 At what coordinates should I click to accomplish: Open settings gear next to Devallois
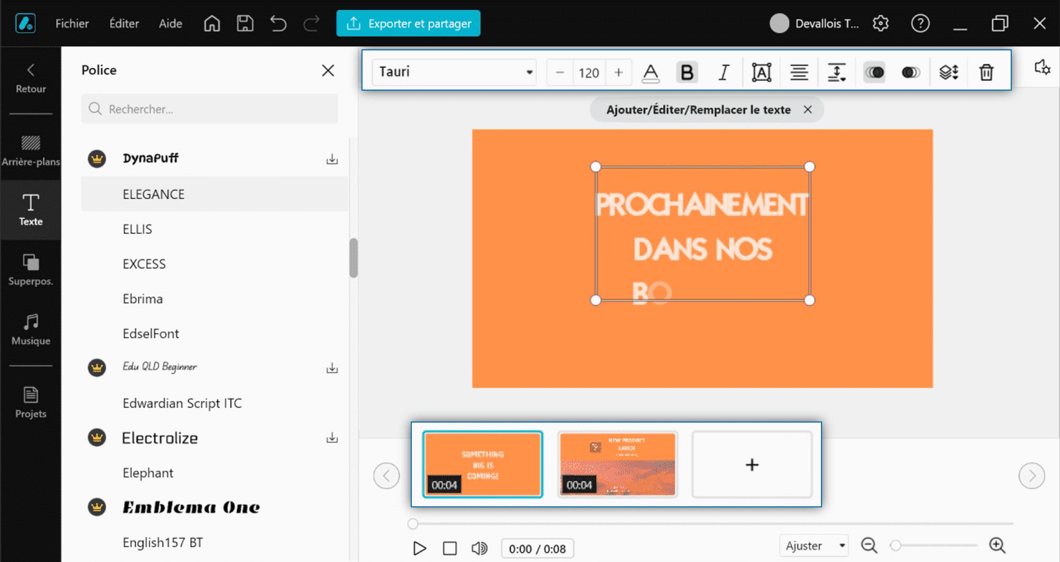[x=881, y=23]
